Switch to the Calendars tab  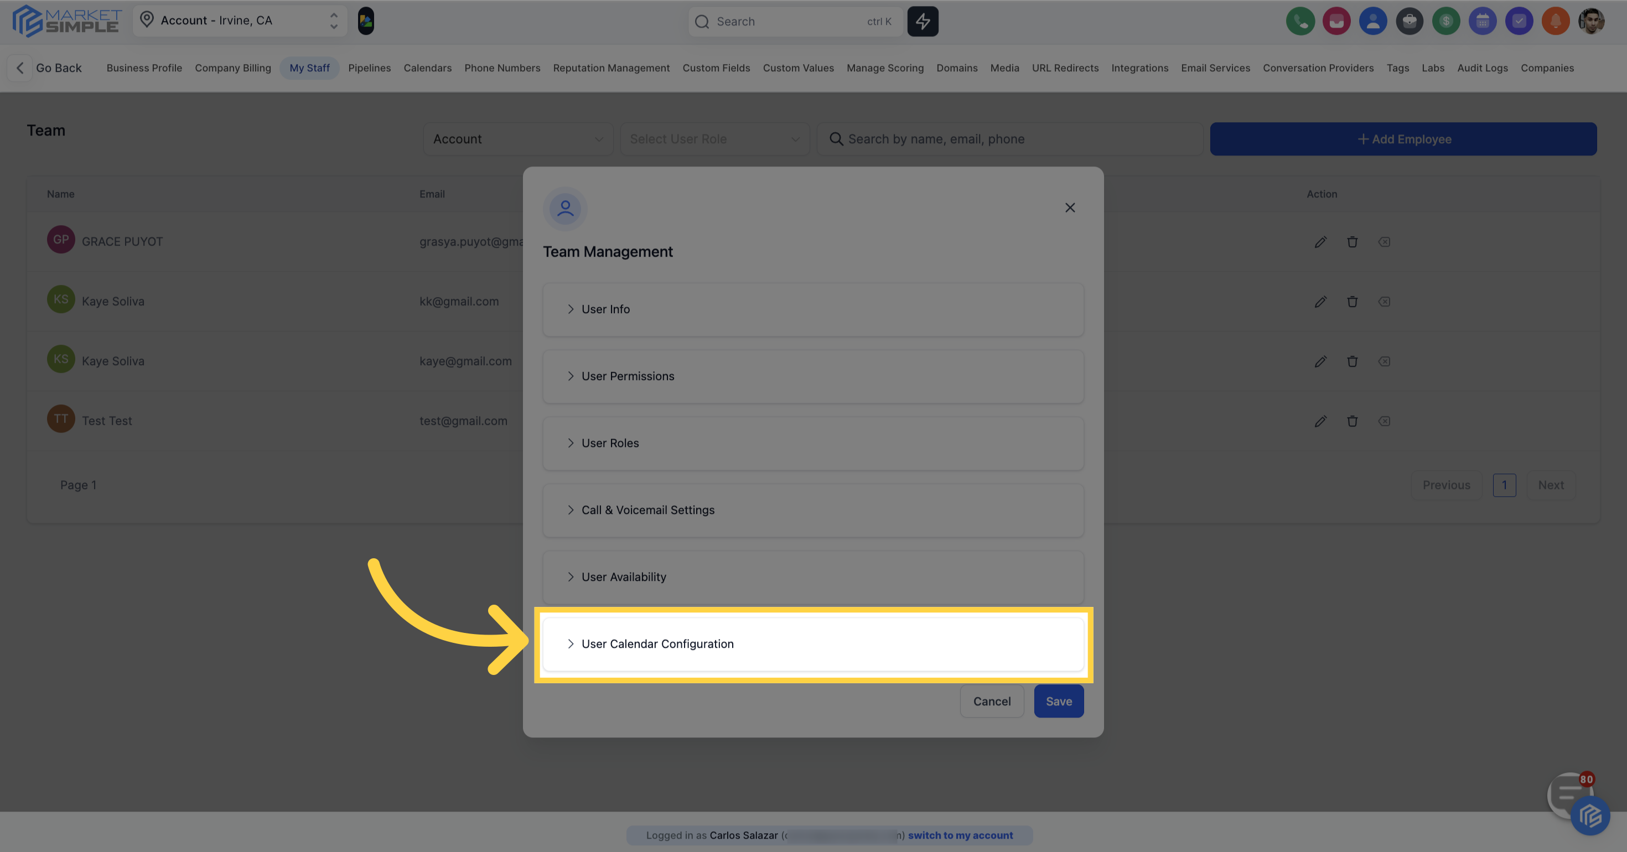click(x=428, y=67)
